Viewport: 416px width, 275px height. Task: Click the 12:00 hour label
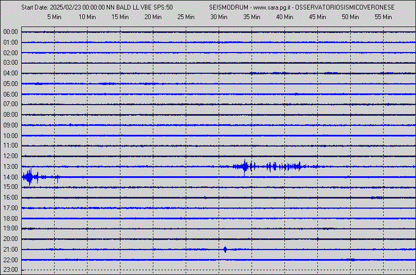[11, 156]
